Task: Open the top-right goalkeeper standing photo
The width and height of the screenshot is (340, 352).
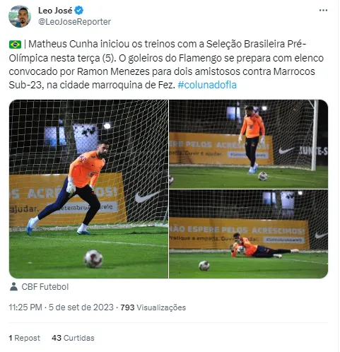Action: point(249,144)
